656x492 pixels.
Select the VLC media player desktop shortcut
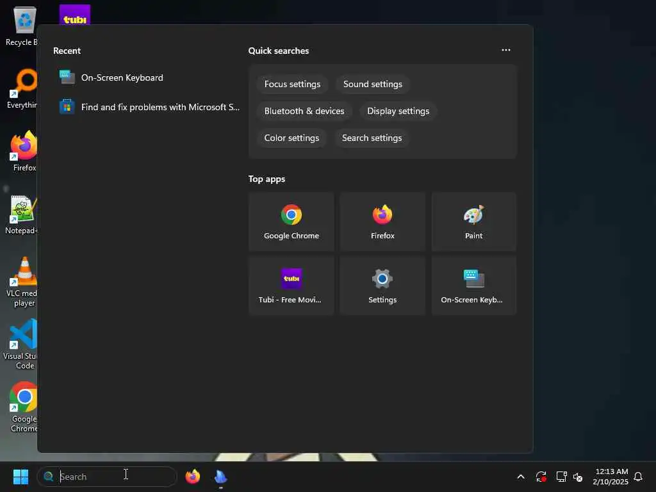point(22,282)
